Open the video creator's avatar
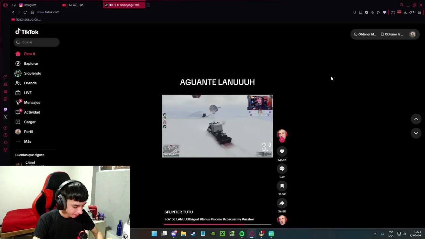425x239 pixels. pos(282,134)
